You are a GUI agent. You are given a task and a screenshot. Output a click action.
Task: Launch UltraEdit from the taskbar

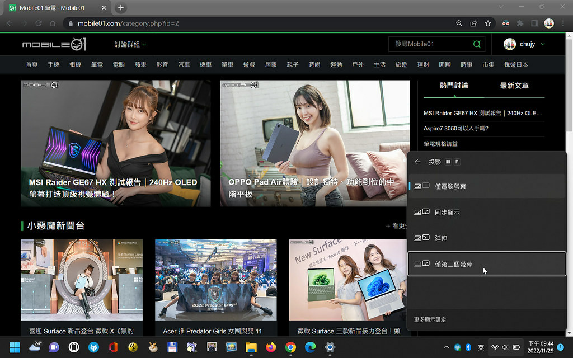click(x=133, y=347)
